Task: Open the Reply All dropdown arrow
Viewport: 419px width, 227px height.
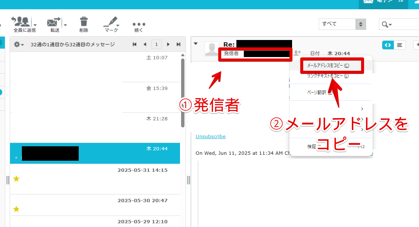Action: (x=35, y=25)
